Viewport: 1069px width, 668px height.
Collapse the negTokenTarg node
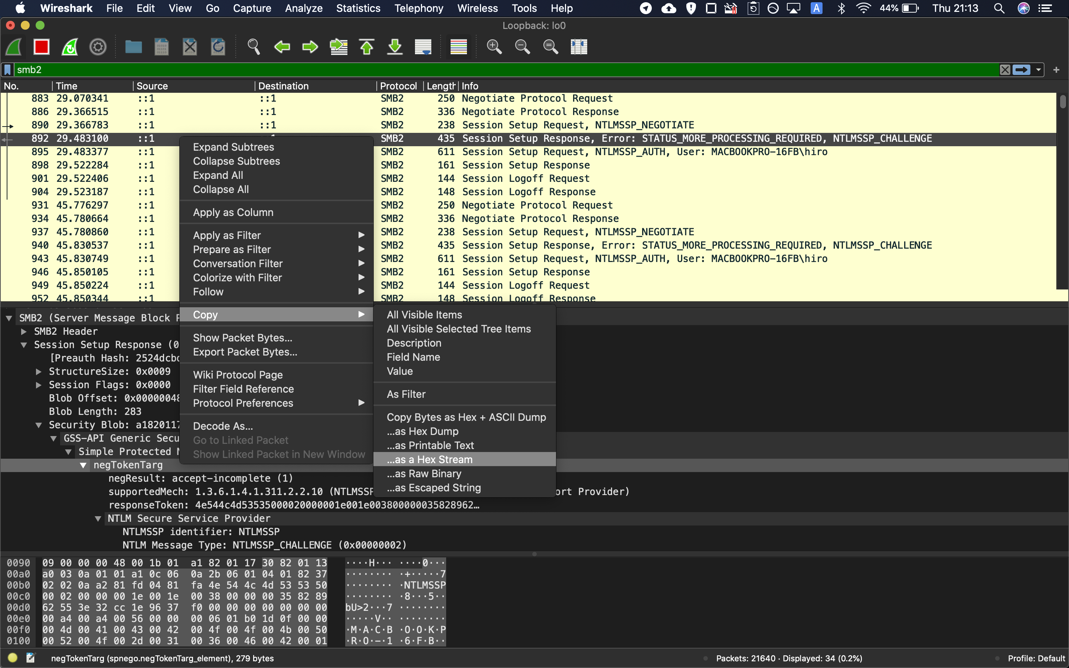[x=83, y=465]
